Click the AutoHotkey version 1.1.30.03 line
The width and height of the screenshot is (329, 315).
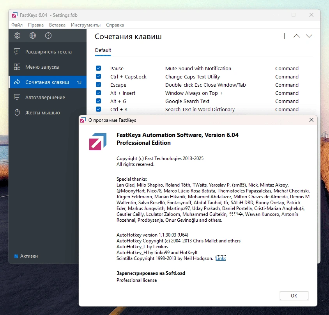pyautogui.click(x=152, y=235)
